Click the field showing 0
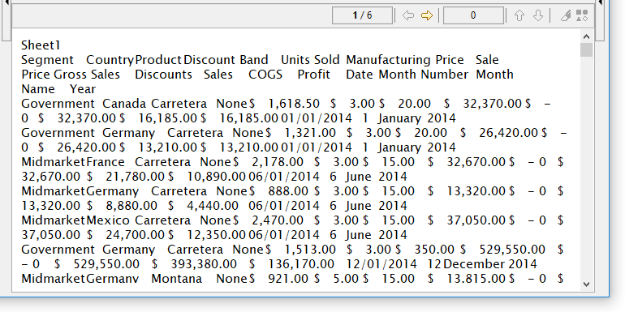The height and width of the screenshot is (312, 625). 473,15
